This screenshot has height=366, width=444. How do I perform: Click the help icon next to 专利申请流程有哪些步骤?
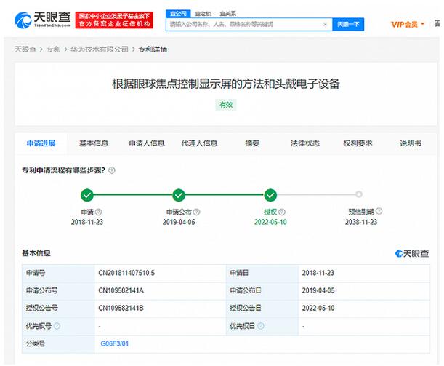click(x=112, y=170)
